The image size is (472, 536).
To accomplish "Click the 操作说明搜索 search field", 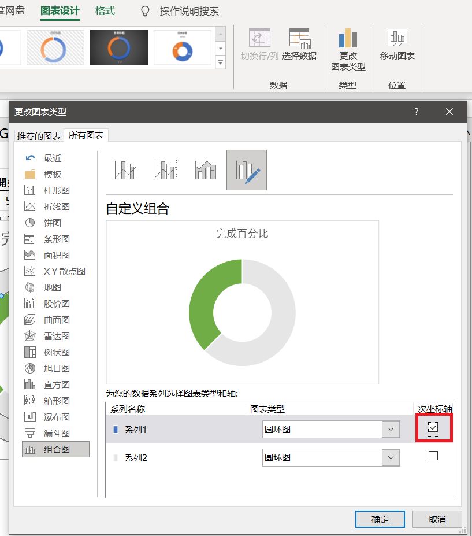I will 189,12.
